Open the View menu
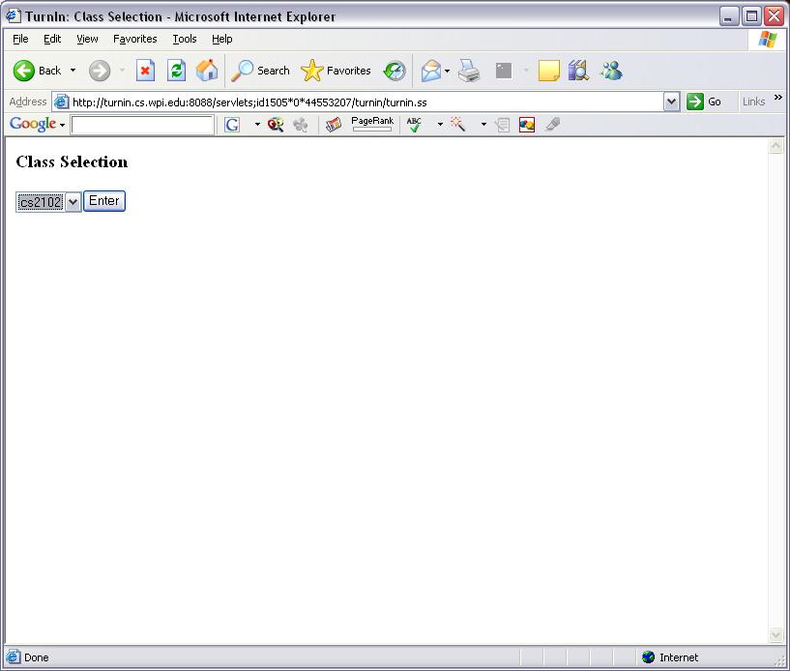The height and width of the screenshot is (671, 790). click(x=87, y=39)
